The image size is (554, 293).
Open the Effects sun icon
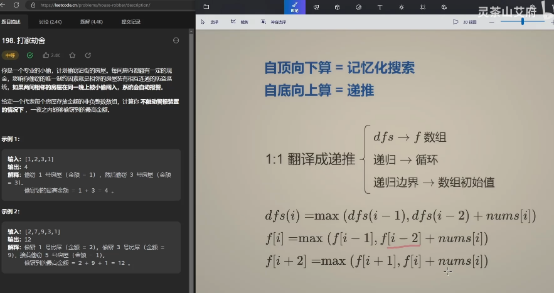(402, 7)
